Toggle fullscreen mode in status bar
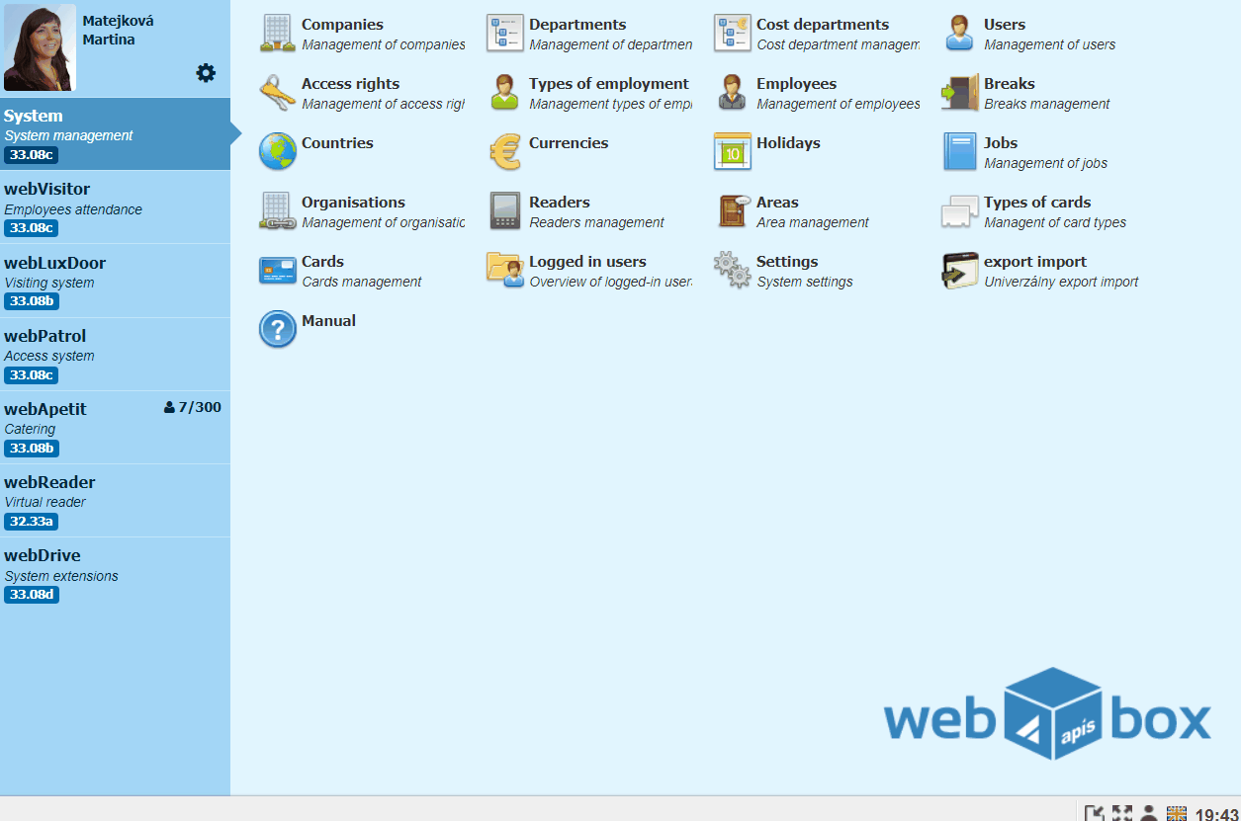Screen dimensions: 1241x821 coord(1121,813)
